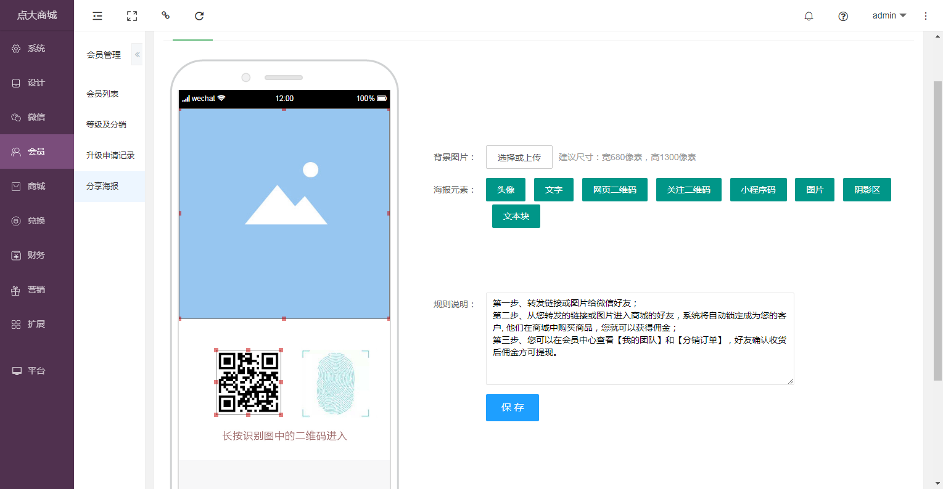Viewport: 943px width, 489px height.
Task: Select the QR code element in phone preview
Action: 249,382
